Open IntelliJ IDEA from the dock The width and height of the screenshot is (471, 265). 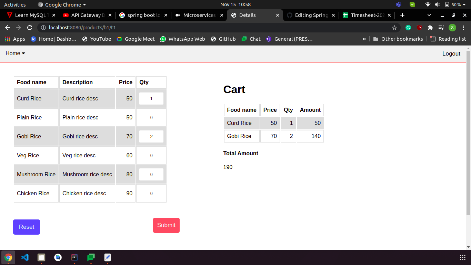pyautogui.click(x=74, y=257)
